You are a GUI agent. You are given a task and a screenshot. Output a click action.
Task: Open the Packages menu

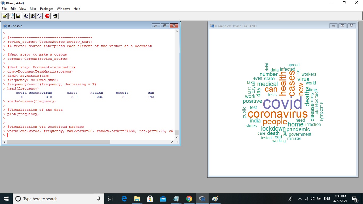pyautogui.click(x=47, y=8)
